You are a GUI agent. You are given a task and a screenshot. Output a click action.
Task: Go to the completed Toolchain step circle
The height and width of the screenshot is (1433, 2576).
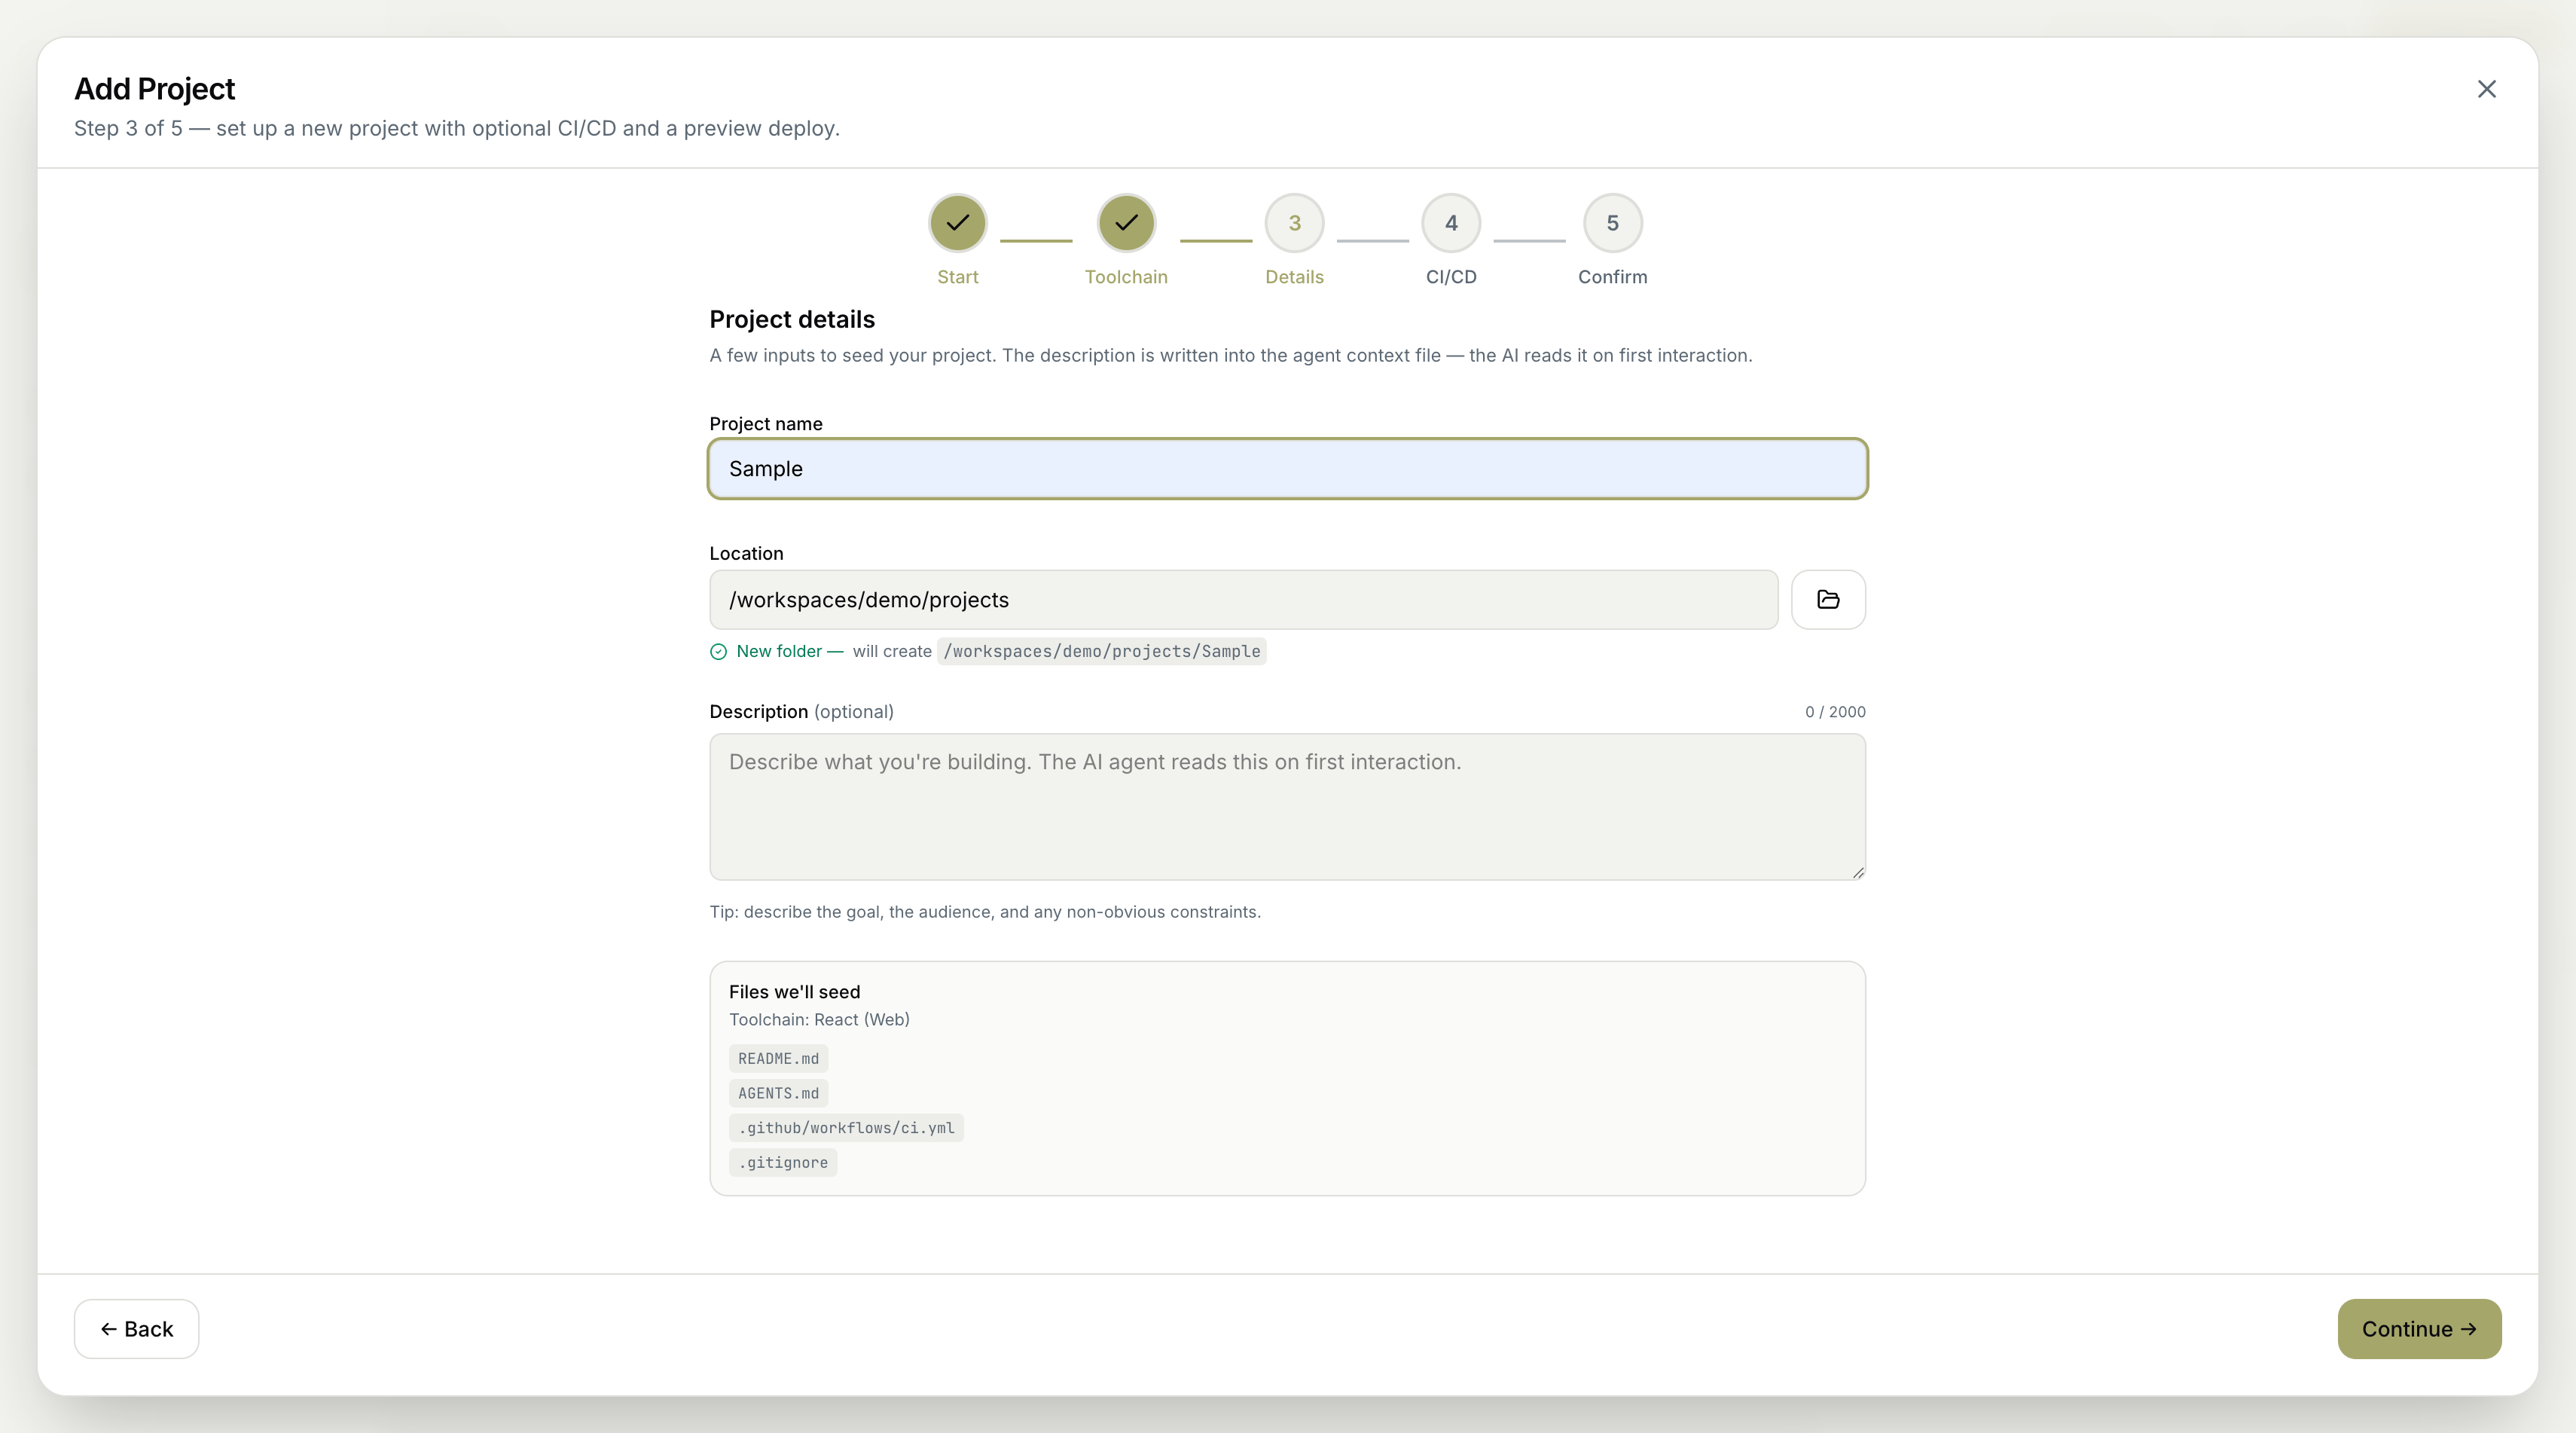coord(1126,222)
